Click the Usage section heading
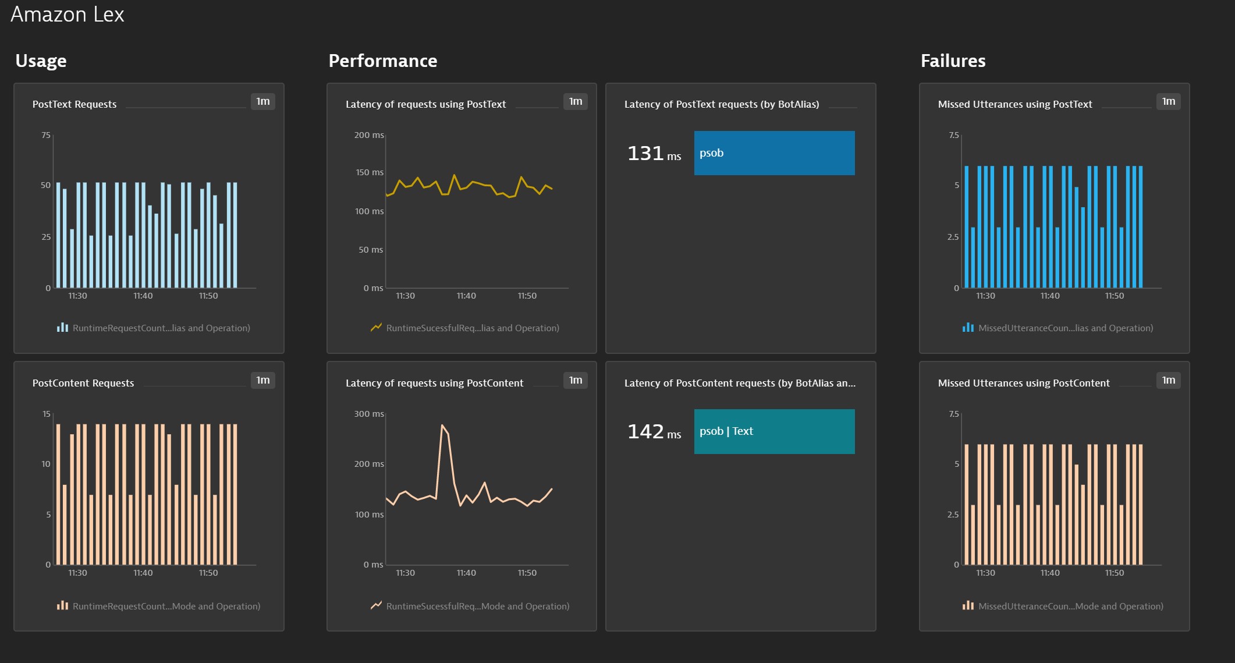Image resolution: width=1235 pixels, height=663 pixels. click(x=41, y=61)
